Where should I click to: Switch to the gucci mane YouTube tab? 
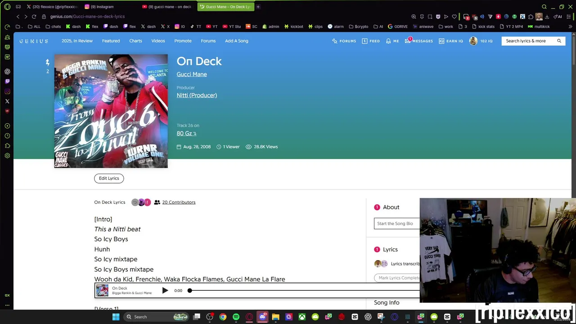pos(169,7)
